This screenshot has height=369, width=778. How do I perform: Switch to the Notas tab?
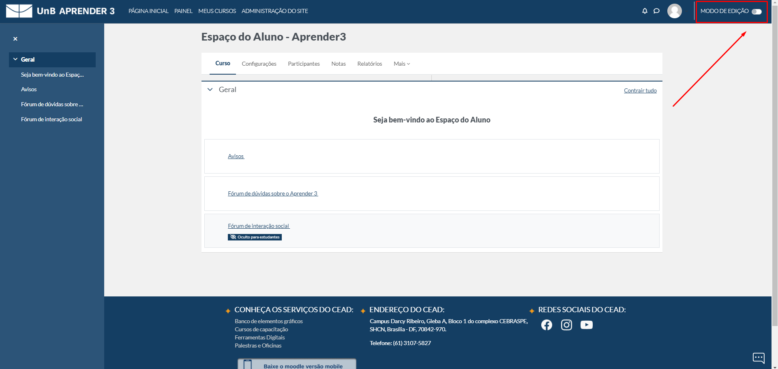click(339, 64)
